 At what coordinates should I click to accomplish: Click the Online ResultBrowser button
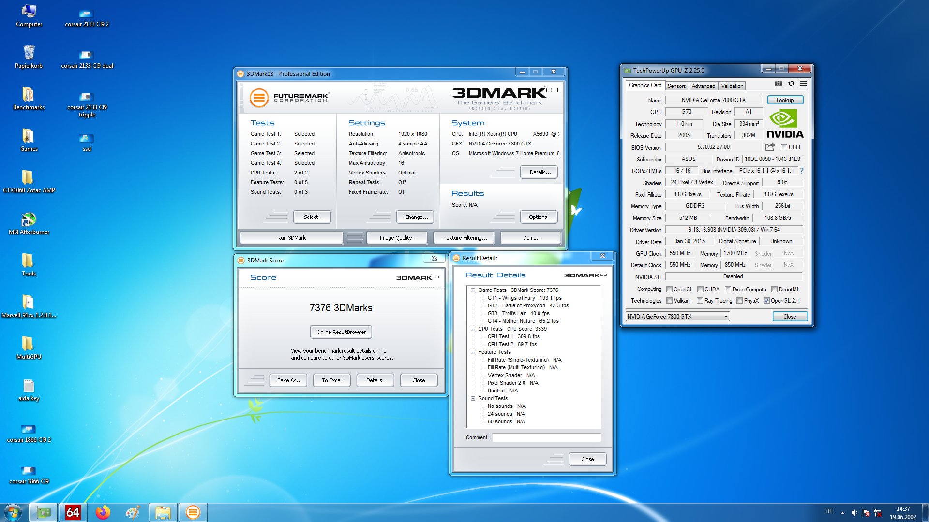[341, 332]
